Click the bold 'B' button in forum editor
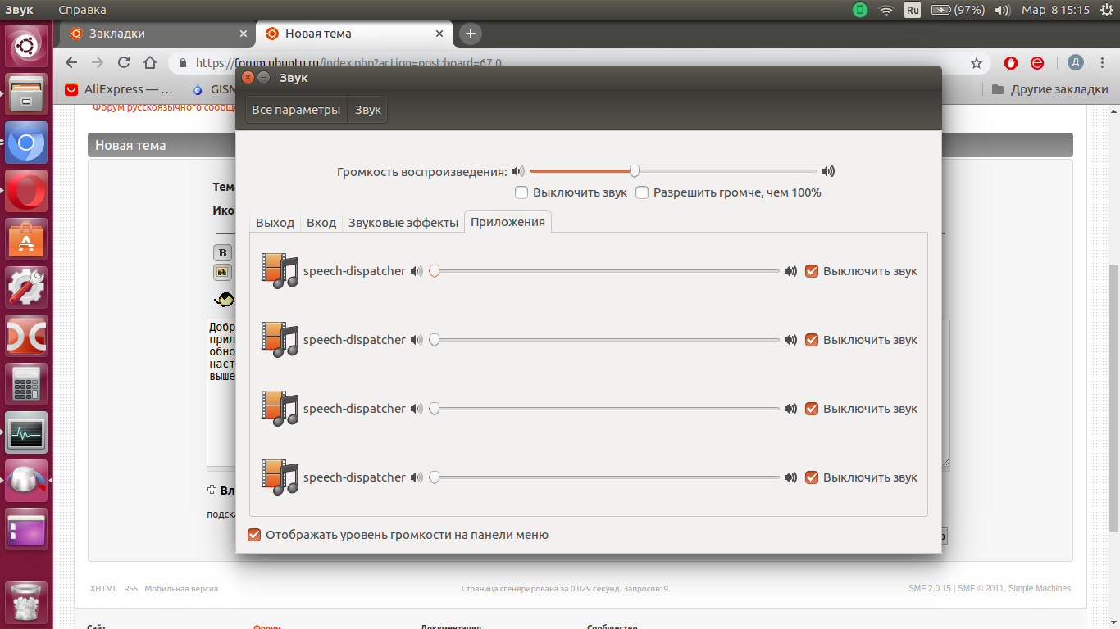 pyautogui.click(x=222, y=252)
